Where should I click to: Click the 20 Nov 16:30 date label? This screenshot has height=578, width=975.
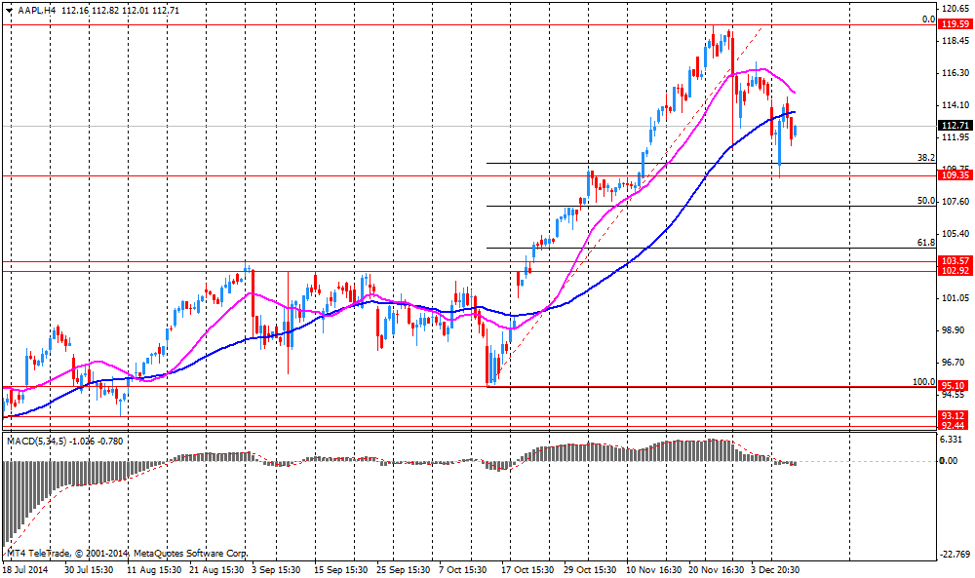717,569
